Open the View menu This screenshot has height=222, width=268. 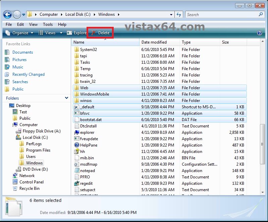point(33,24)
